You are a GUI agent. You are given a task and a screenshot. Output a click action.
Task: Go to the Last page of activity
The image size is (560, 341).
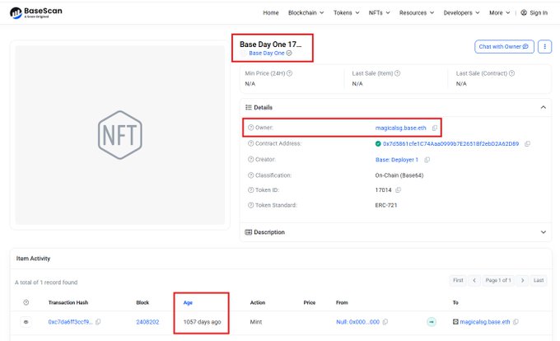[539, 280]
